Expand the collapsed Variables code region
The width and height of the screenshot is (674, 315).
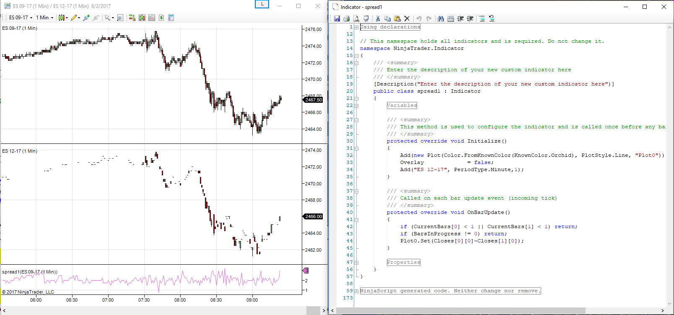coord(356,106)
